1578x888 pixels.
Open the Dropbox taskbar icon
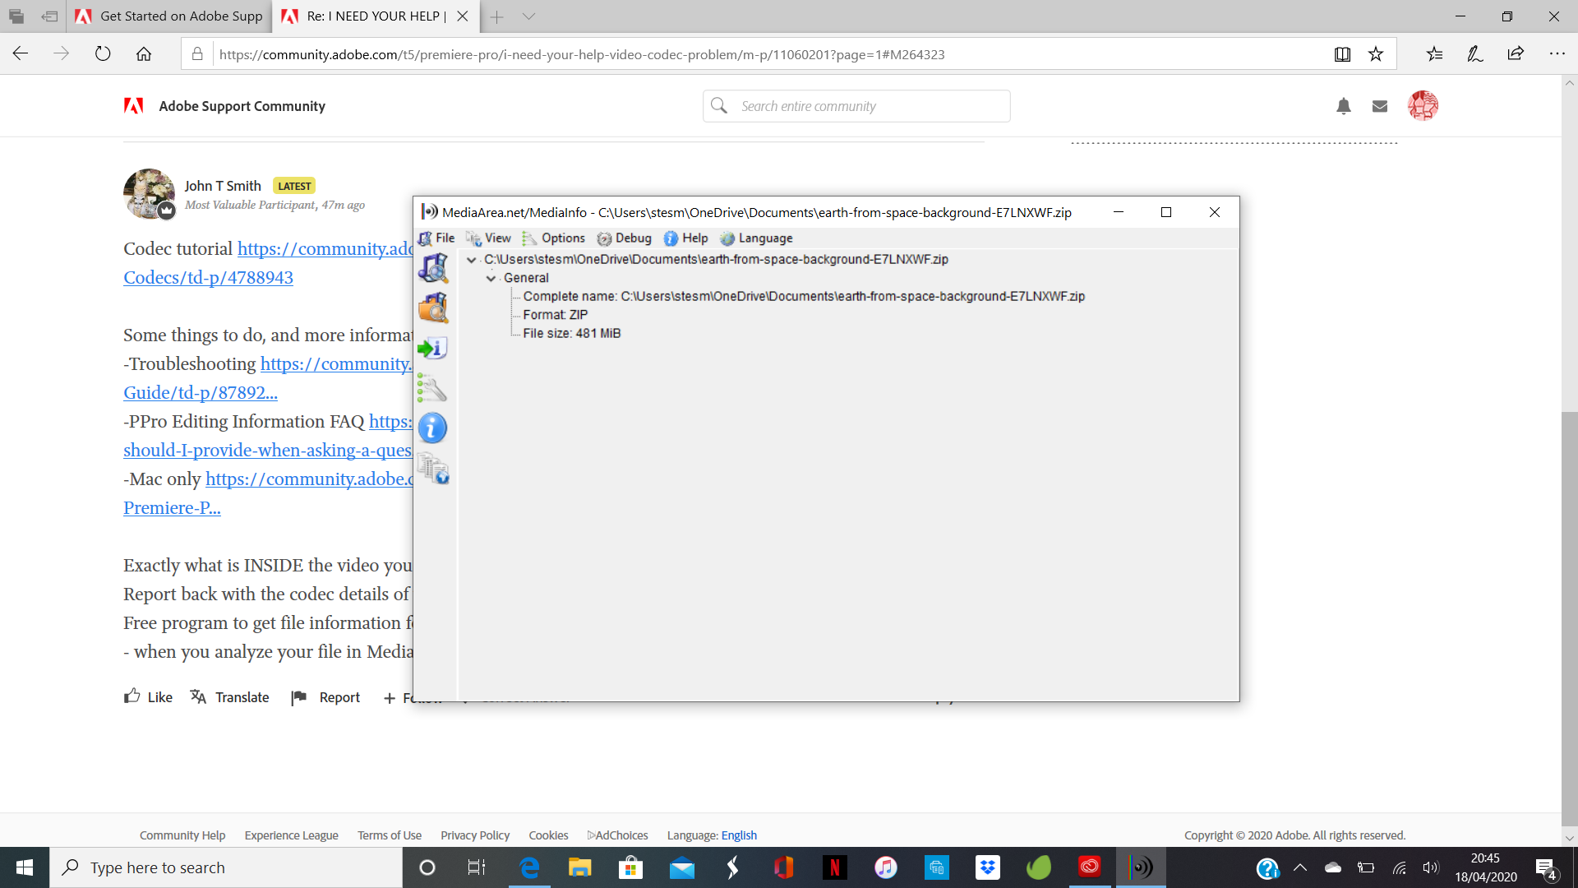click(987, 867)
